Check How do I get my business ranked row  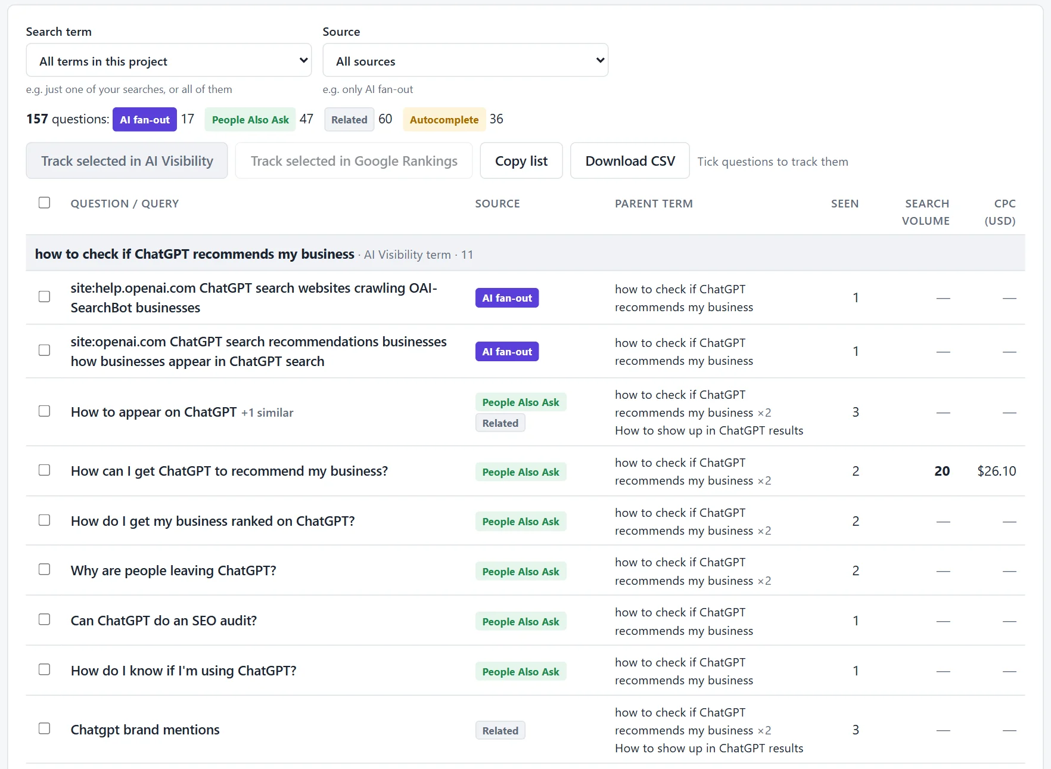[44, 520]
